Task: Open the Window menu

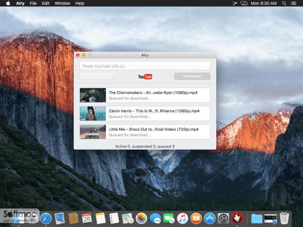Action: click(62, 3)
